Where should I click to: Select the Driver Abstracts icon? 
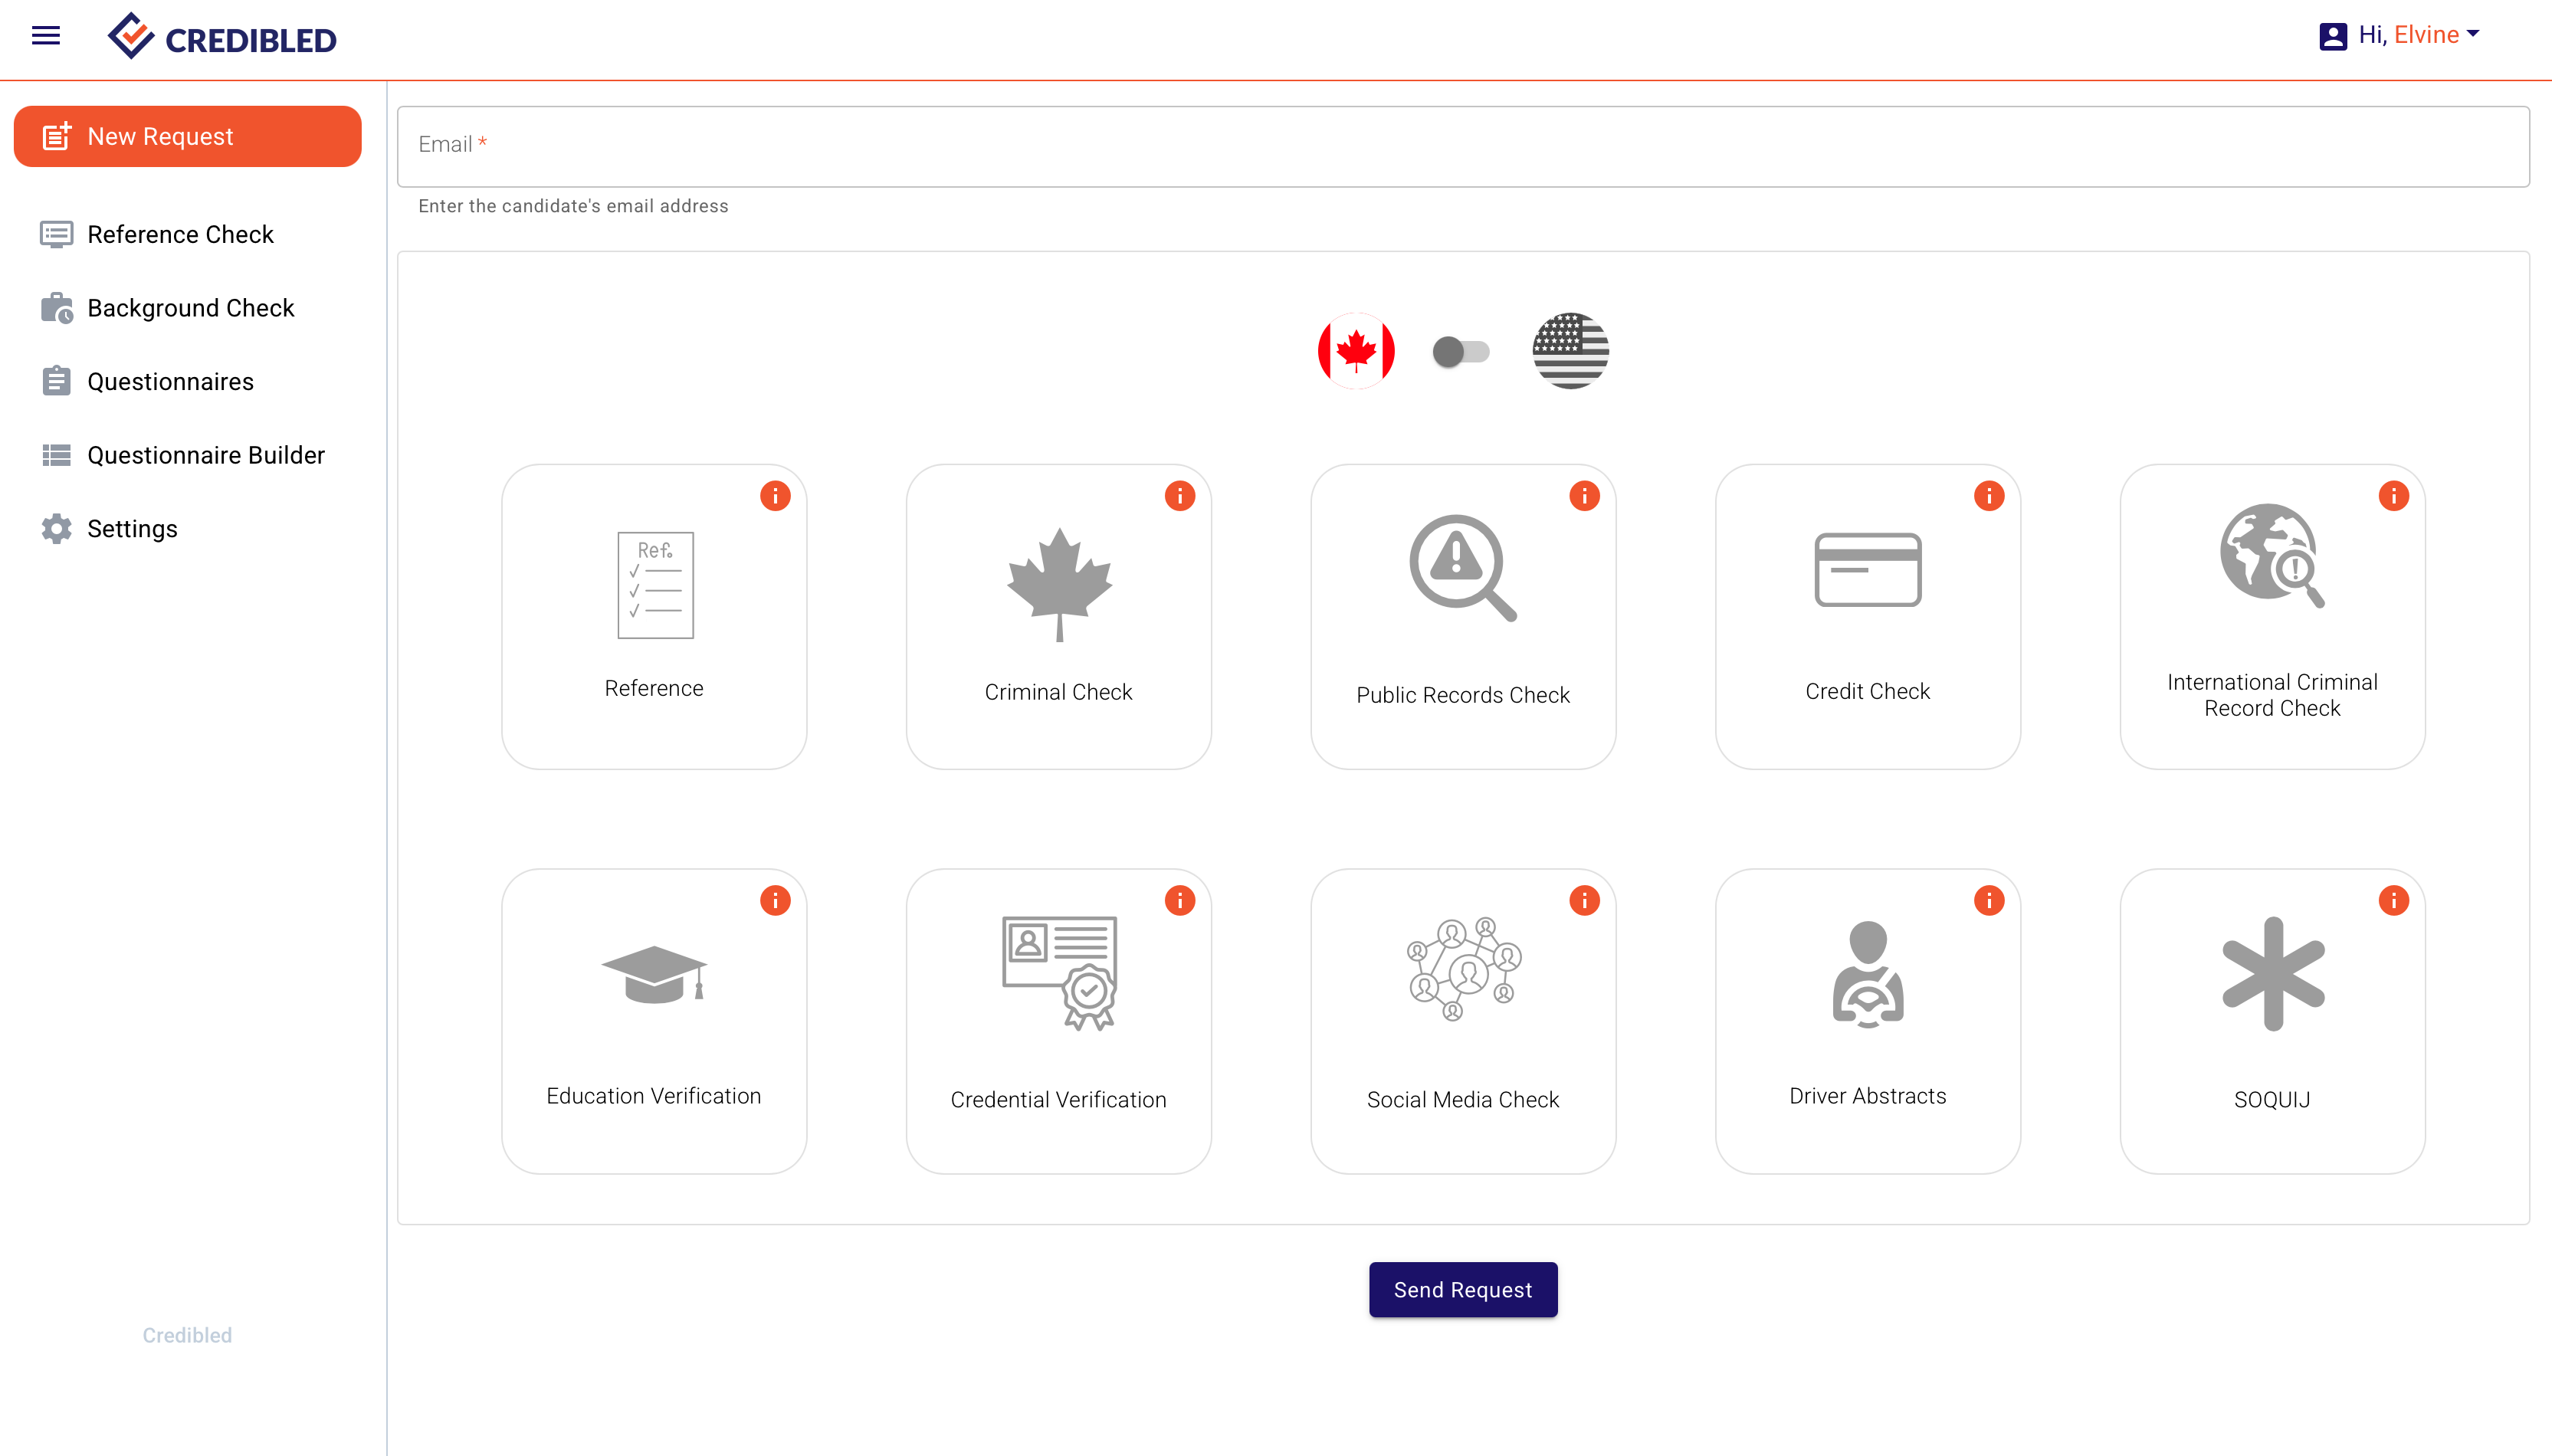(1867, 973)
